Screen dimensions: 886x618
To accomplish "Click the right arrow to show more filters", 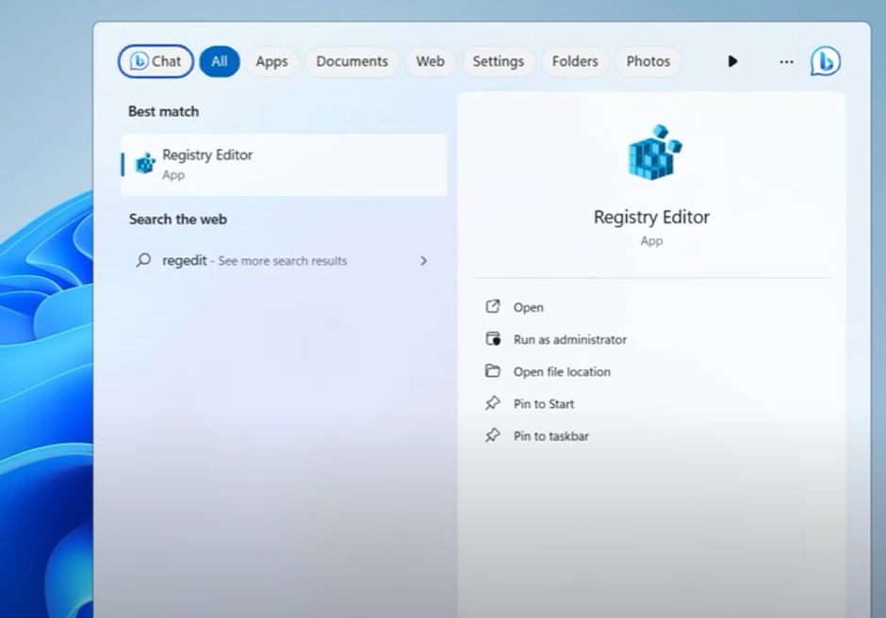I will 733,60.
